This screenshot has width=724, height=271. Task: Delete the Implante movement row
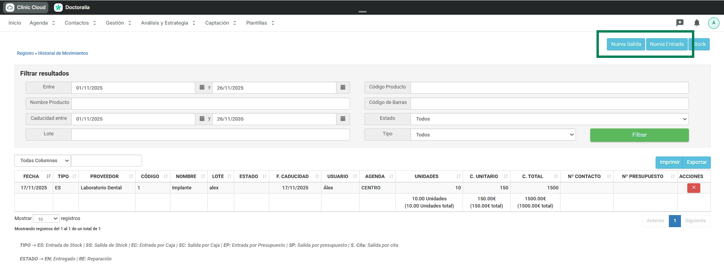pos(693,188)
